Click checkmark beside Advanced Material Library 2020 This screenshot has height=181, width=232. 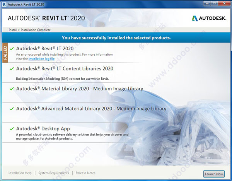[x=12, y=109]
